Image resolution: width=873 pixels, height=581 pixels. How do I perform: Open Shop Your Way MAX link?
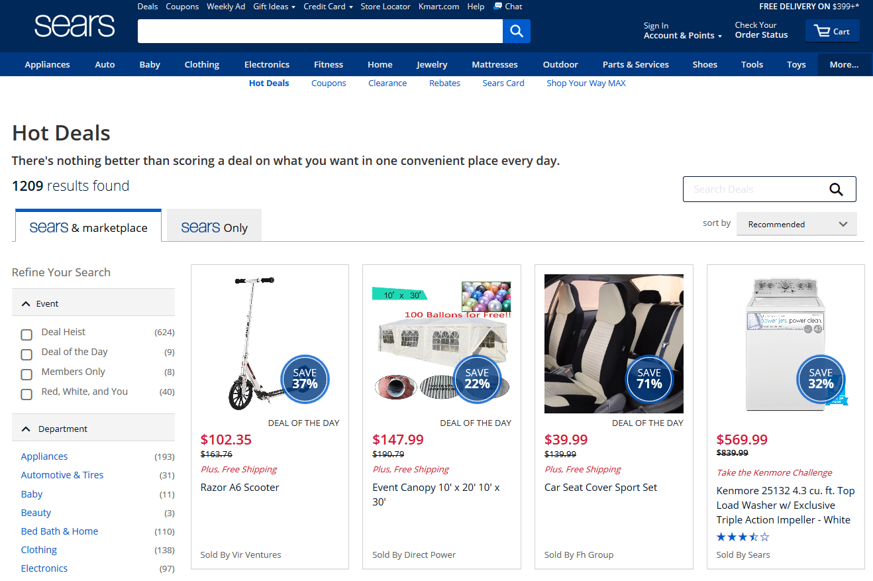point(586,83)
